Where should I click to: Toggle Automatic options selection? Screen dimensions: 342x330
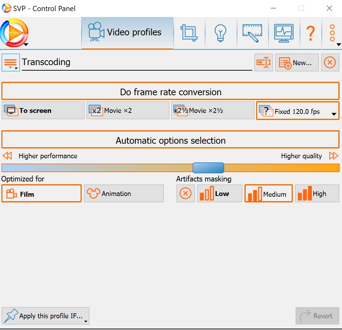(170, 140)
